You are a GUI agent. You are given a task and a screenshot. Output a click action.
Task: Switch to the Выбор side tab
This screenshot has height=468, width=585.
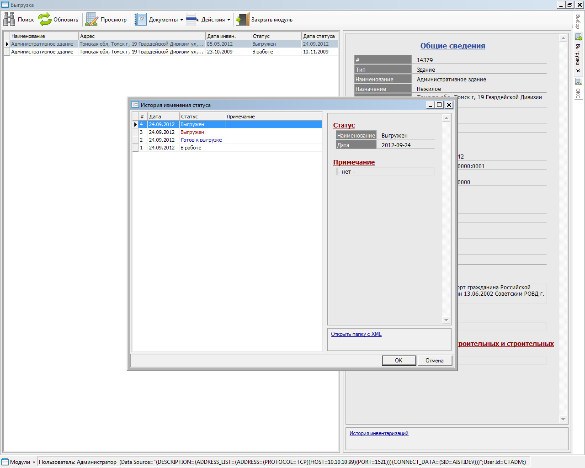click(x=578, y=21)
